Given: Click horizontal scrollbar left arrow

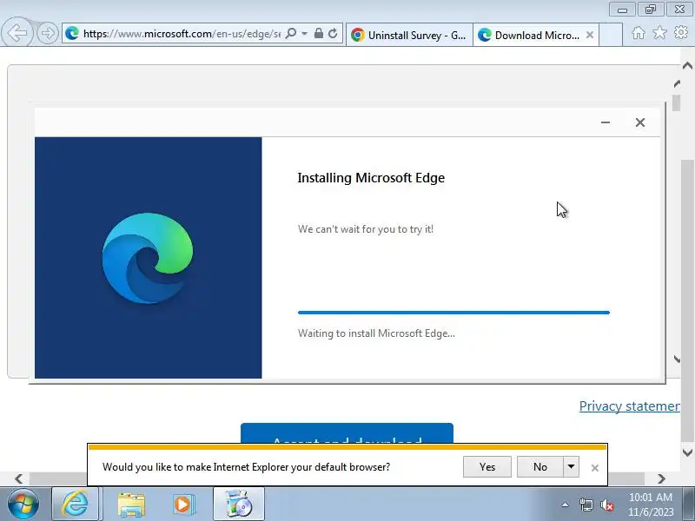Looking at the screenshot, I should 18,478.
